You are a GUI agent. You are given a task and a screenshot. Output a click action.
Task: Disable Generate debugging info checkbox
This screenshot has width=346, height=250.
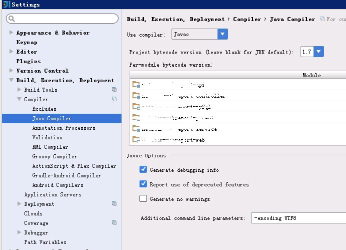click(143, 169)
